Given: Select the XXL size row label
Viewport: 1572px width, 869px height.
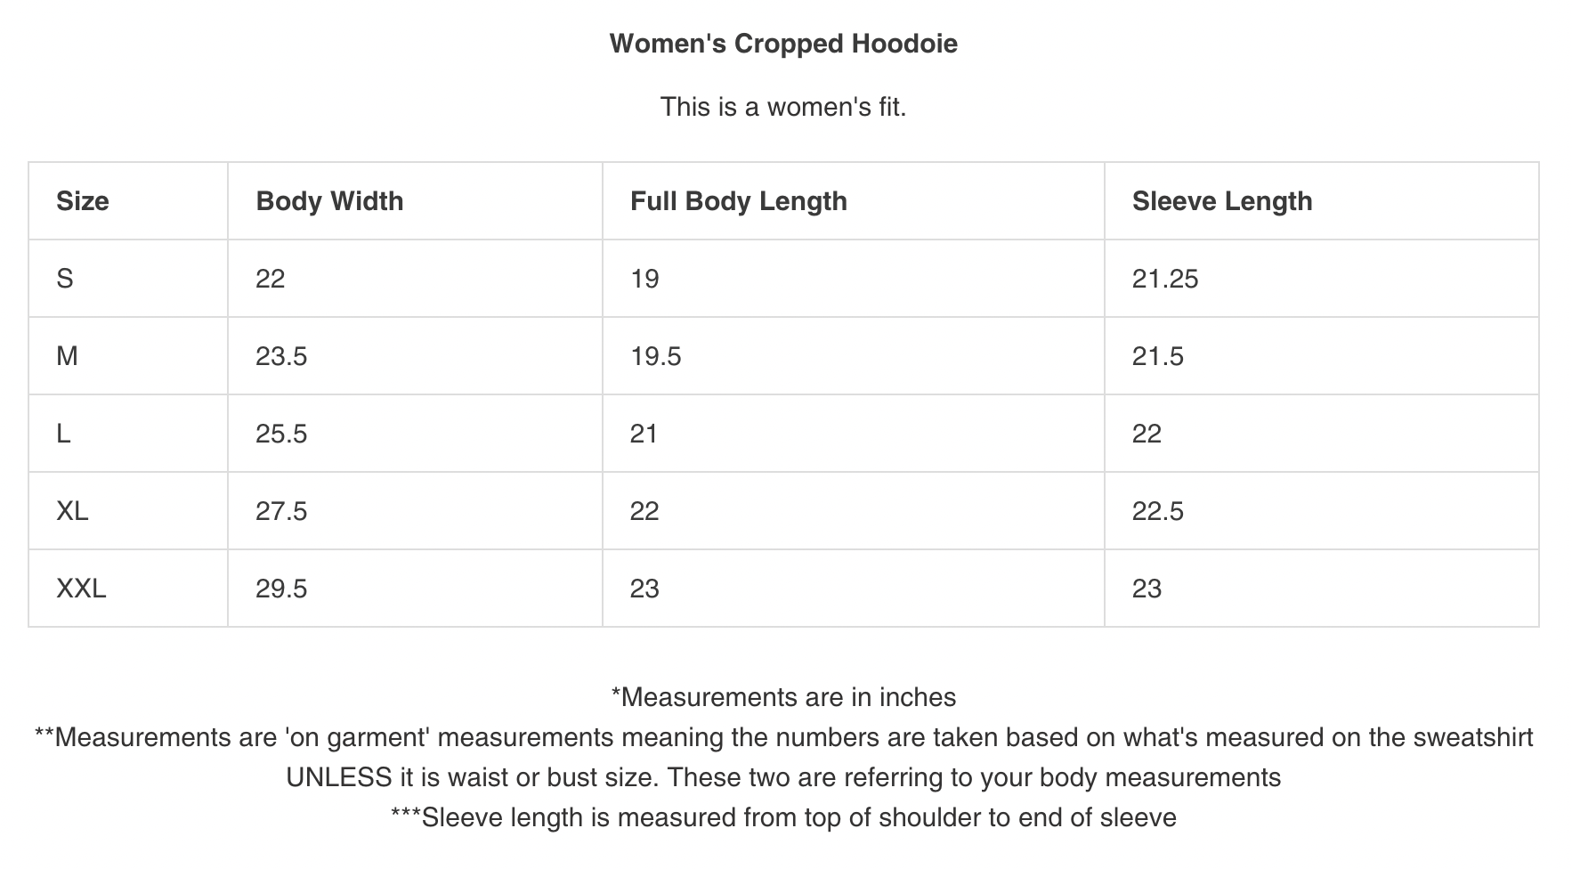Looking at the screenshot, I should [81, 589].
